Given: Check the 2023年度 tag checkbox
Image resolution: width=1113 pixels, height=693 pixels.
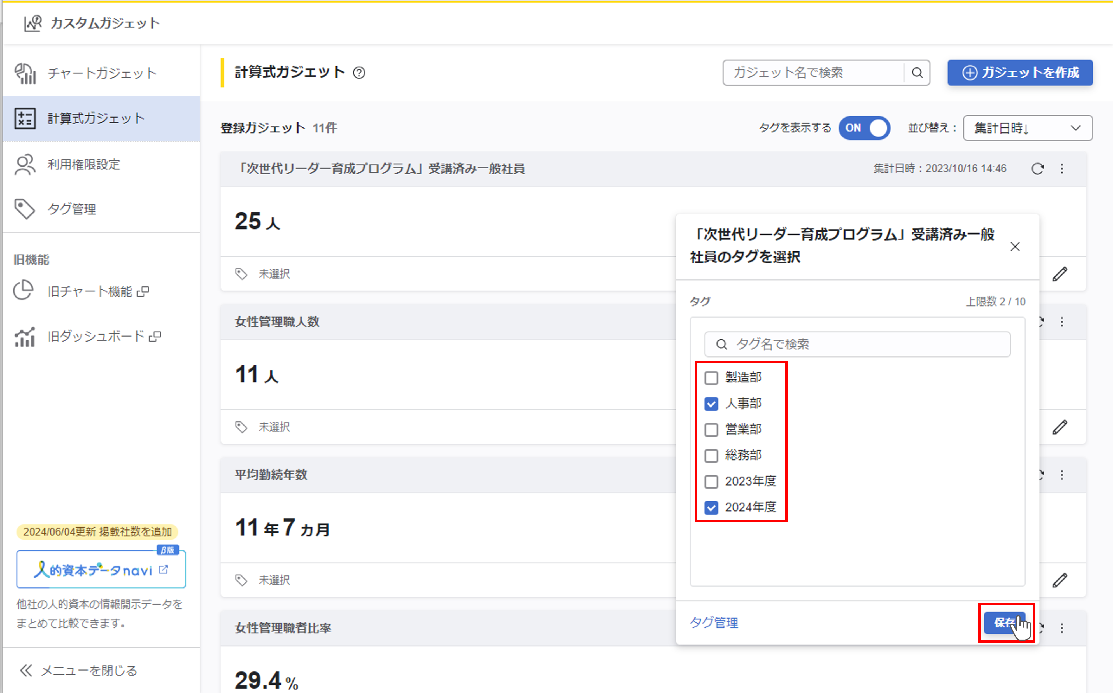Looking at the screenshot, I should (x=711, y=482).
